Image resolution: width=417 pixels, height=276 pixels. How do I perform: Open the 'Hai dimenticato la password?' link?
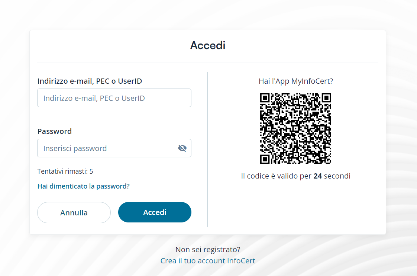(x=84, y=186)
